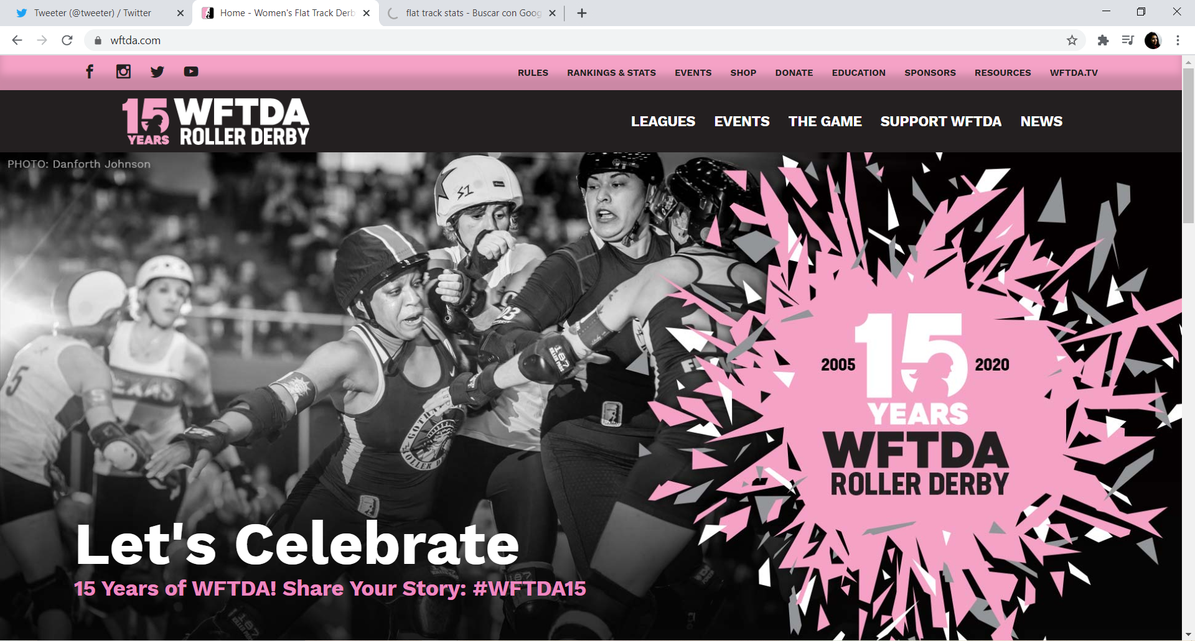
Task: Open SUPPORT WFTDA navigation item
Action: click(940, 121)
